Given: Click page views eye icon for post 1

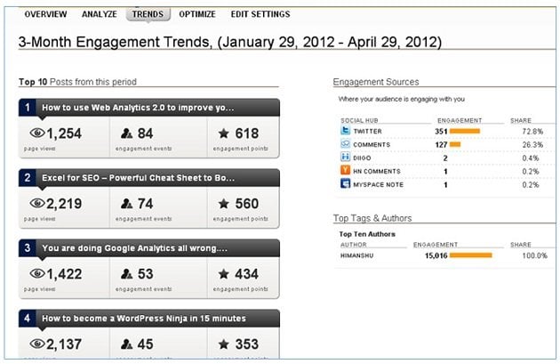Looking at the screenshot, I should click(37, 133).
